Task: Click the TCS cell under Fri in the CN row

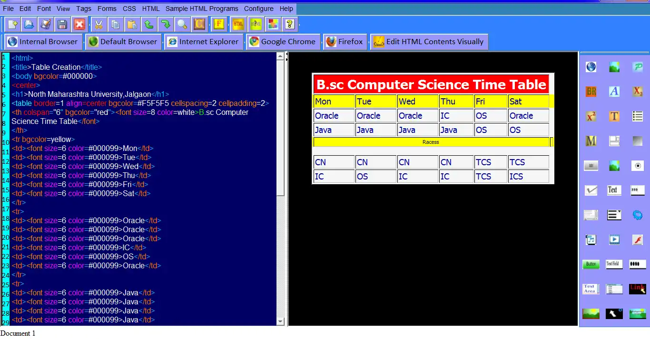Action: pos(491,162)
